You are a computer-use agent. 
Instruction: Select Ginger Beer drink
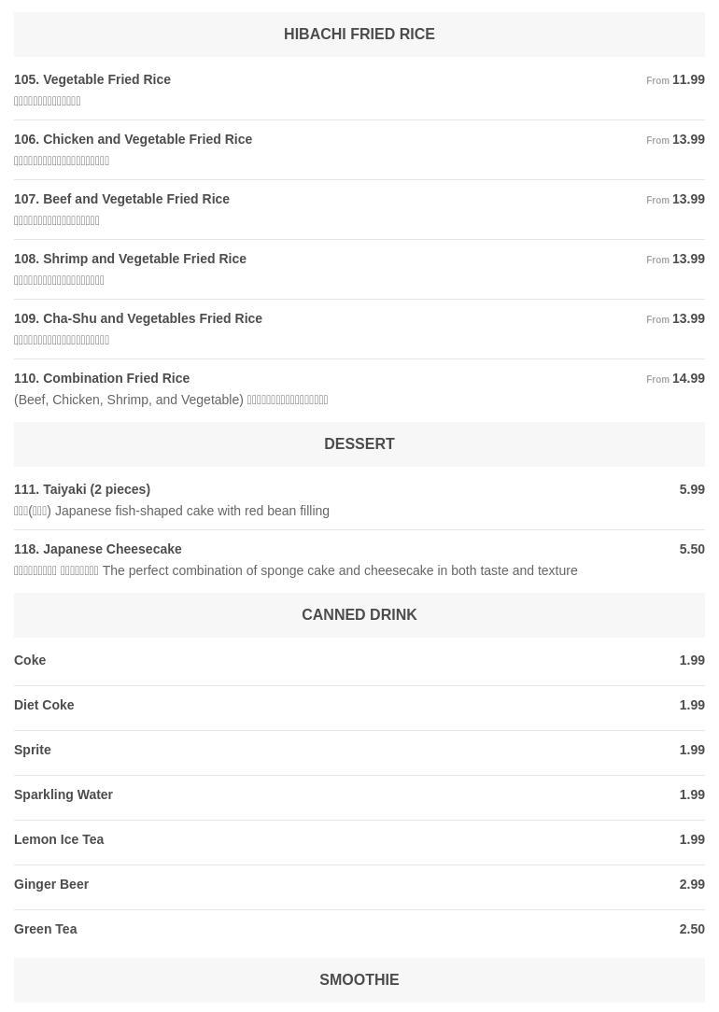click(359, 884)
